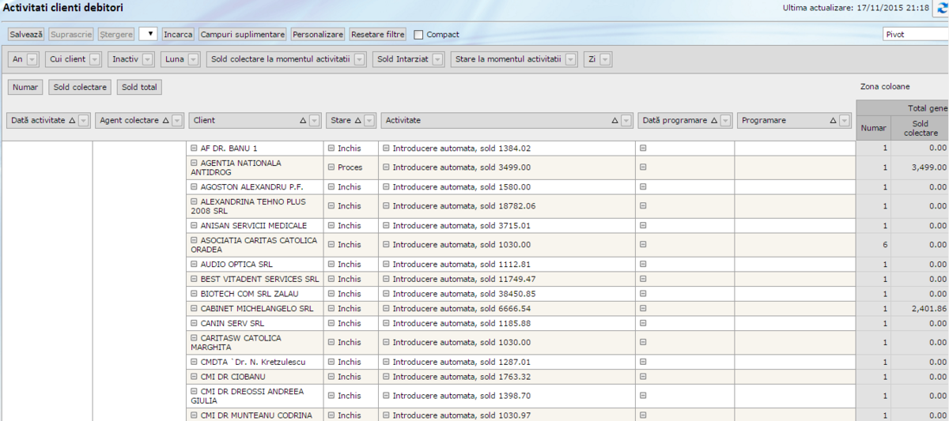Click the Salvează button

(x=26, y=35)
